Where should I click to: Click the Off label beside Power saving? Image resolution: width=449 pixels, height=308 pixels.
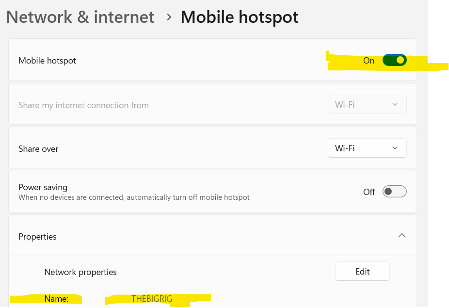[x=369, y=192]
